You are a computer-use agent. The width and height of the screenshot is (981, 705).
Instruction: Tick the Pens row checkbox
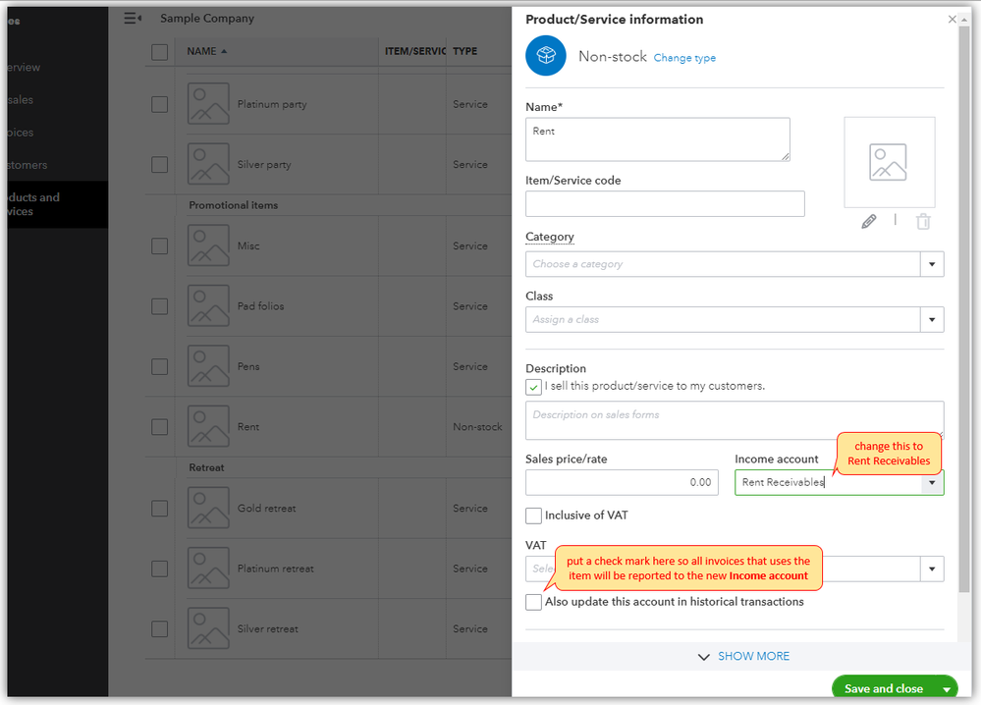point(159,366)
